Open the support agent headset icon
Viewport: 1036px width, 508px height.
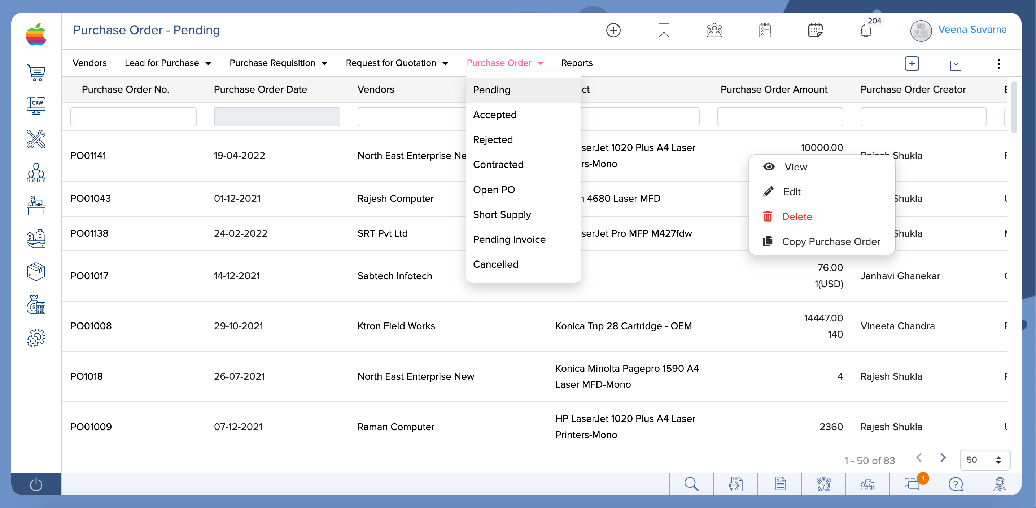(1000, 484)
